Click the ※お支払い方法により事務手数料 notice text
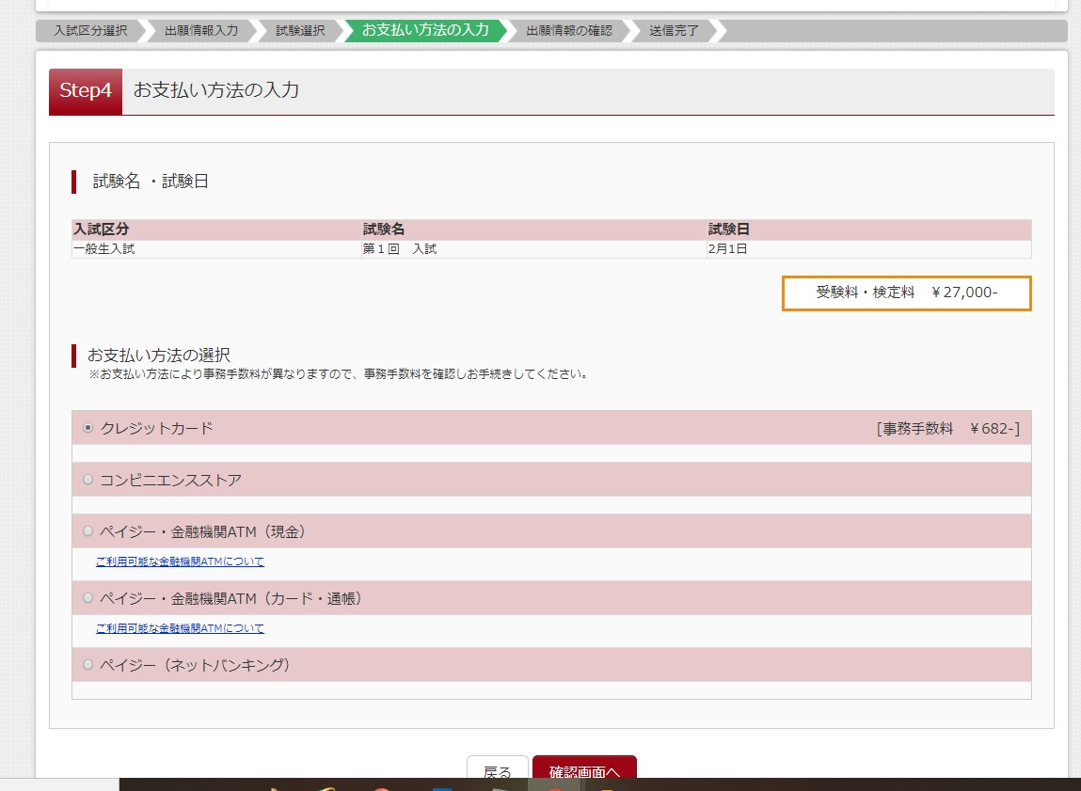 point(338,374)
